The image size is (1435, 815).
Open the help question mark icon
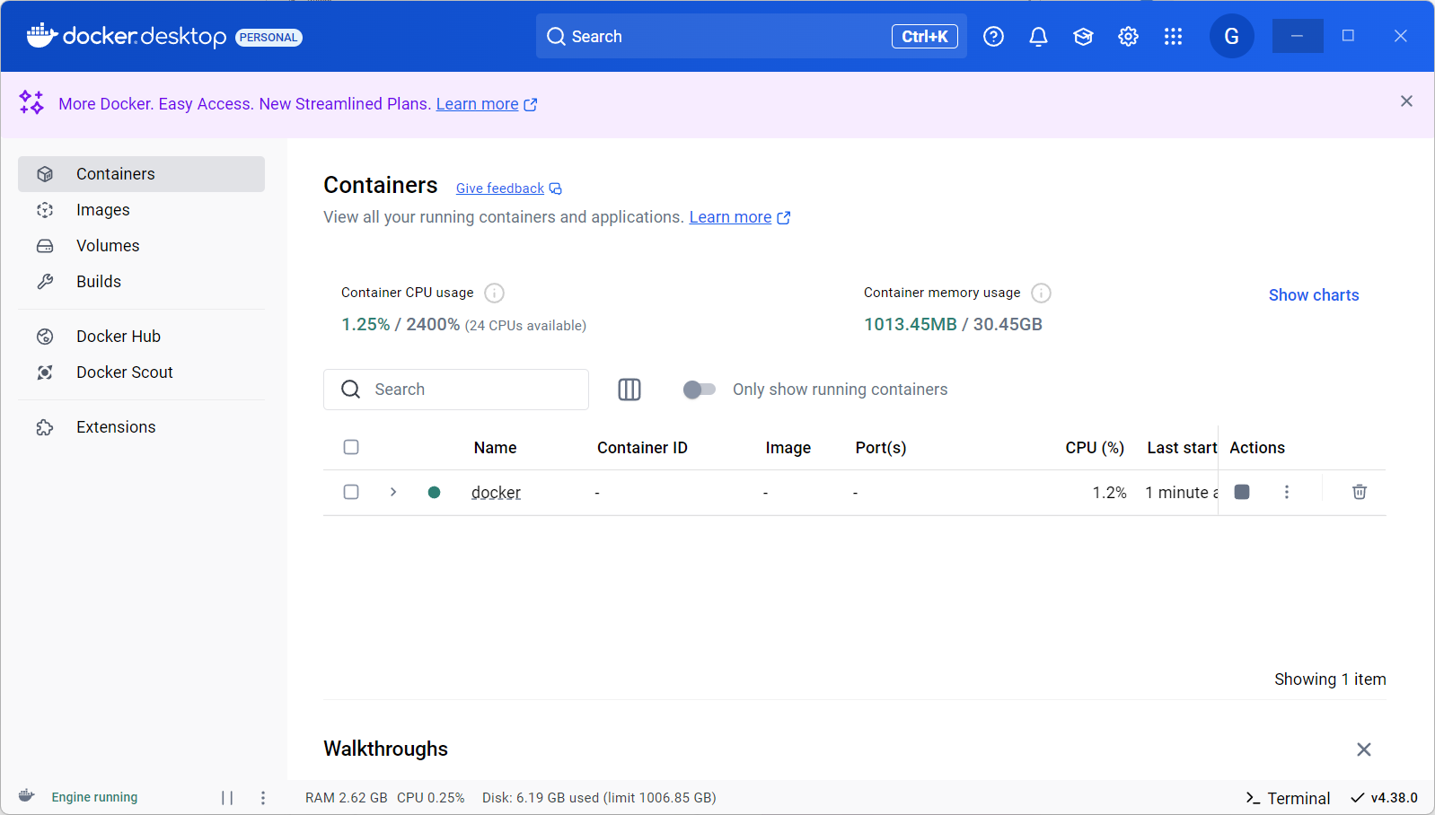[x=993, y=37]
